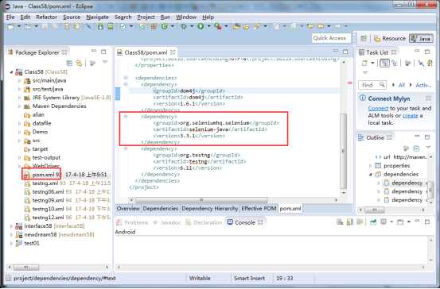Image resolution: width=440 pixels, height=289 pixels.
Task: Click the selenium-java artifactId text
Action: tap(208, 129)
